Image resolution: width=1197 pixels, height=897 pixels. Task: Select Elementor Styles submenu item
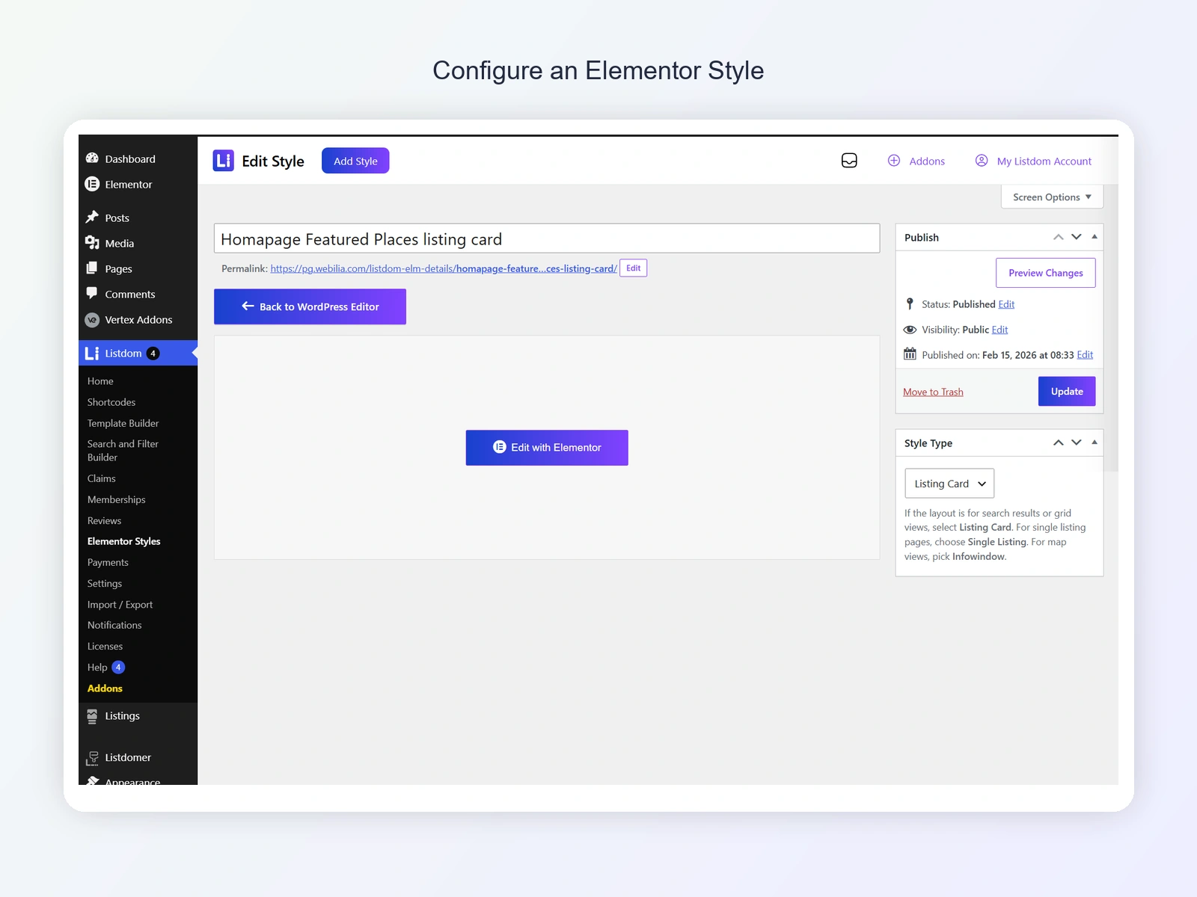coord(124,541)
